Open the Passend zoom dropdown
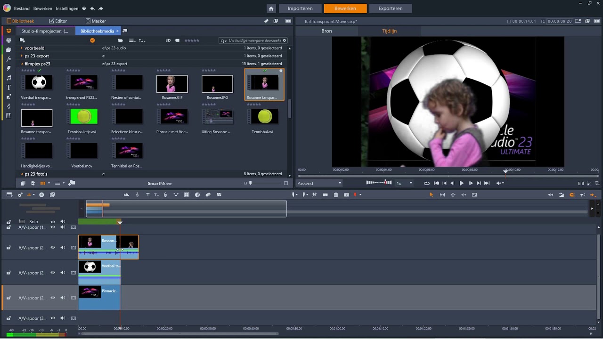The width and height of the screenshot is (603, 339). click(319, 183)
